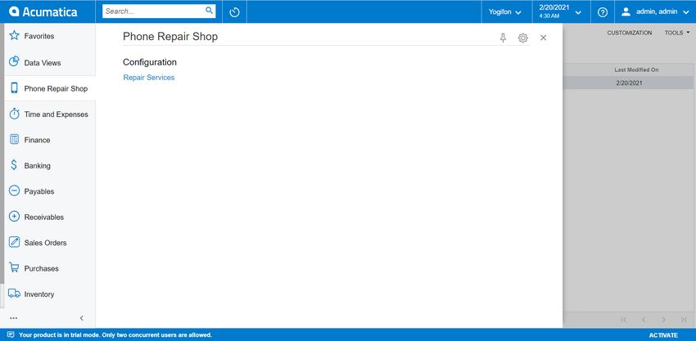Pin the Phone Repair Shop workspace

pyautogui.click(x=503, y=38)
